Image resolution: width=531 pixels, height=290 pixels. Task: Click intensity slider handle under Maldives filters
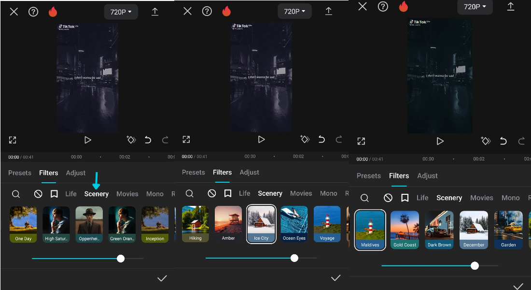click(x=475, y=266)
